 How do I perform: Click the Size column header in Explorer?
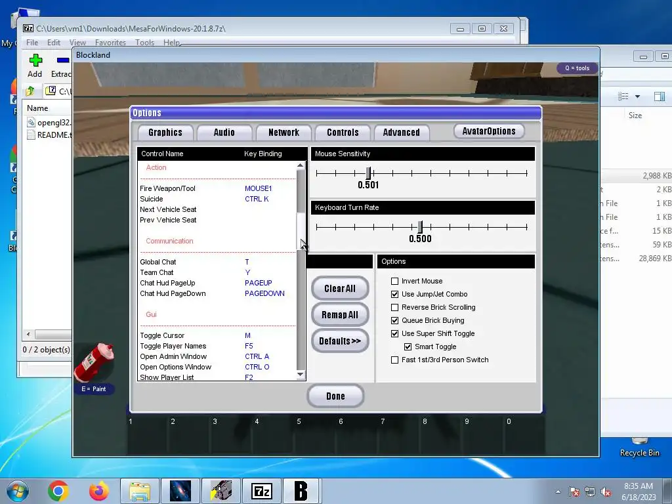pos(635,115)
